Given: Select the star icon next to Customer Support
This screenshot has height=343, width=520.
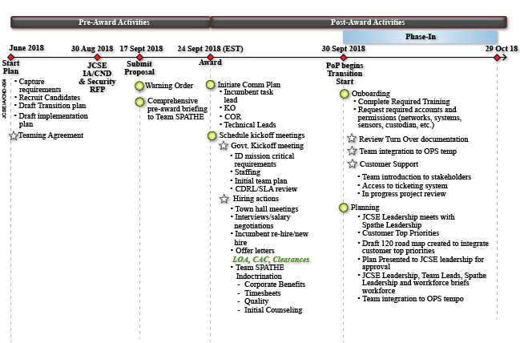Looking at the screenshot, I should coord(351,163).
